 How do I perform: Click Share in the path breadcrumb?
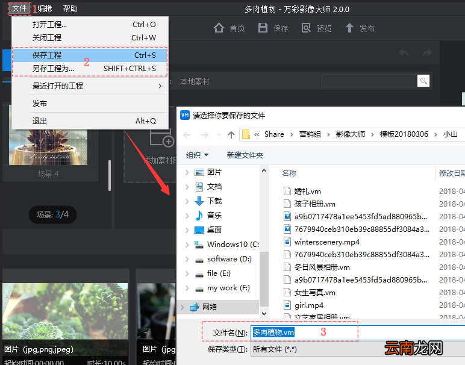tap(274, 134)
